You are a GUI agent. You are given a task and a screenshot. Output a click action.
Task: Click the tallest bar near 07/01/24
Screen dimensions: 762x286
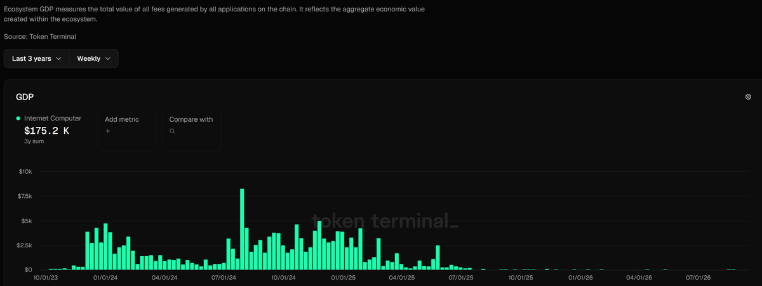pos(242,230)
